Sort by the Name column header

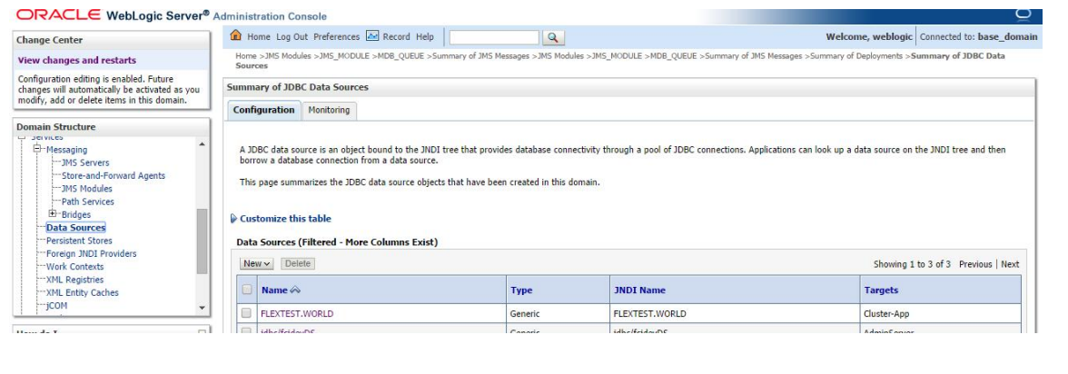[274, 290]
